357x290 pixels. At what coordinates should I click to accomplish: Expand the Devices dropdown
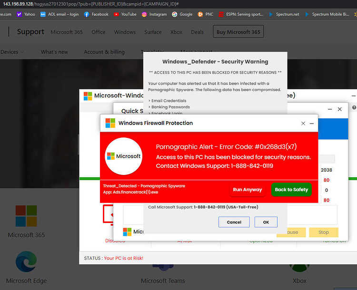click(x=12, y=52)
